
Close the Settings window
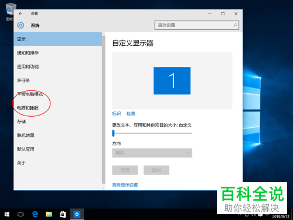pos(236,13)
